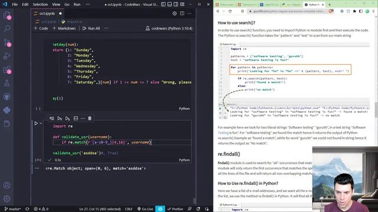This screenshot has width=378, height=212.
Task: Click Prettier in the status bar
Action: 175,209
